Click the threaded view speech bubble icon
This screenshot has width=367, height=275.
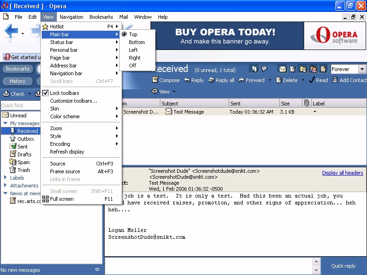tap(264, 69)
